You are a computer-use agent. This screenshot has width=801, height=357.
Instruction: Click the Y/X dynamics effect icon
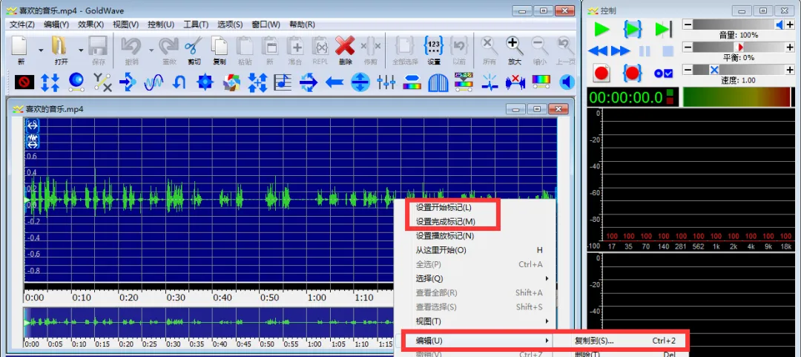pos(102,82)
